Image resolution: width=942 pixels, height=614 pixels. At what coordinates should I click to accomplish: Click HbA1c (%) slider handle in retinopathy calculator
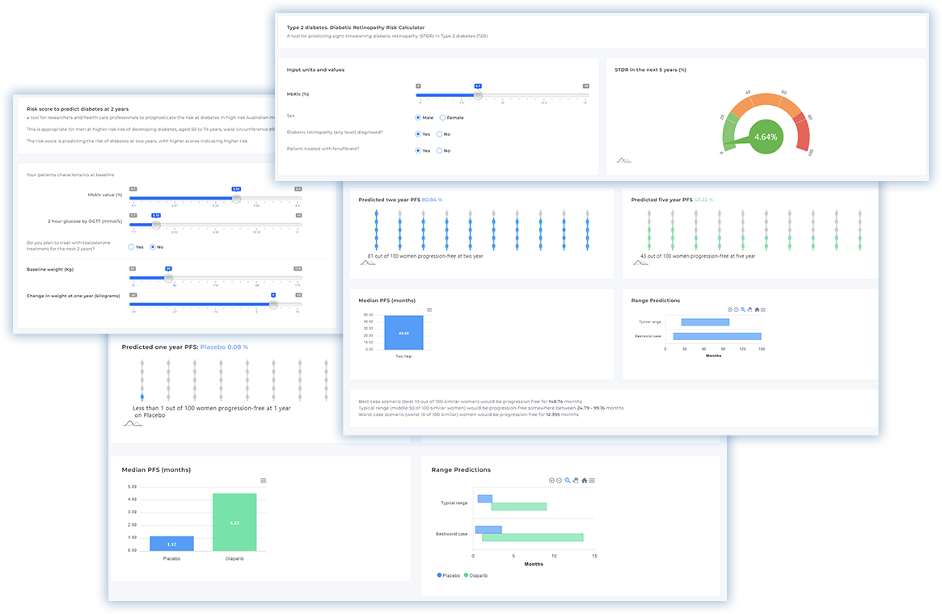(478, 95)
